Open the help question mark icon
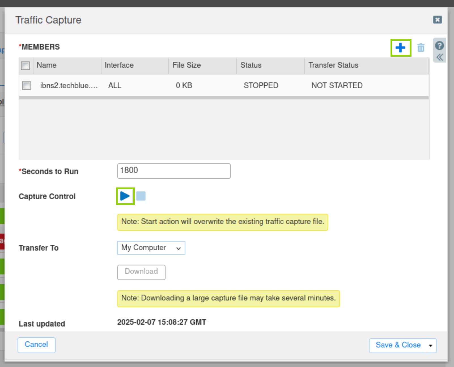454x367 pixels. [x=439, y=46]
